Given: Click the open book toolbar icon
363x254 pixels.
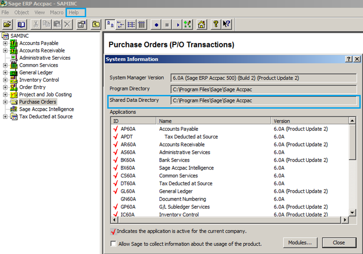Looking at the screenshot, I should click(x=21, y=24).
